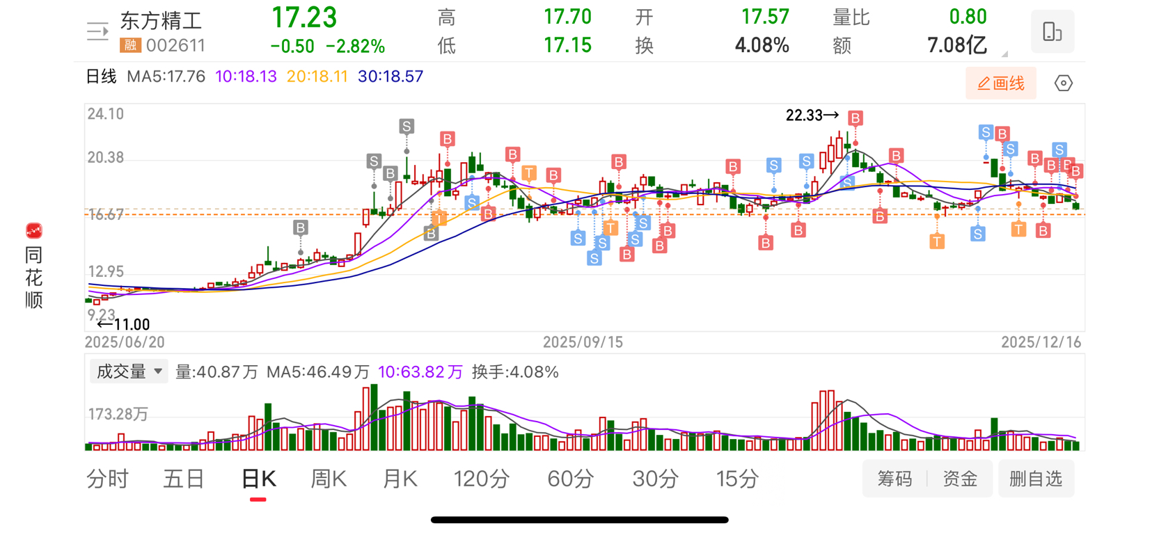Select the 月K tab
This screenshot has width=1159, height=535.
(x=400, y=479)
